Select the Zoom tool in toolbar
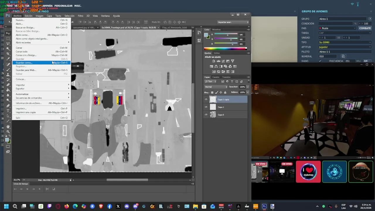This screenshot has height=211, width=375. [8, 131]
